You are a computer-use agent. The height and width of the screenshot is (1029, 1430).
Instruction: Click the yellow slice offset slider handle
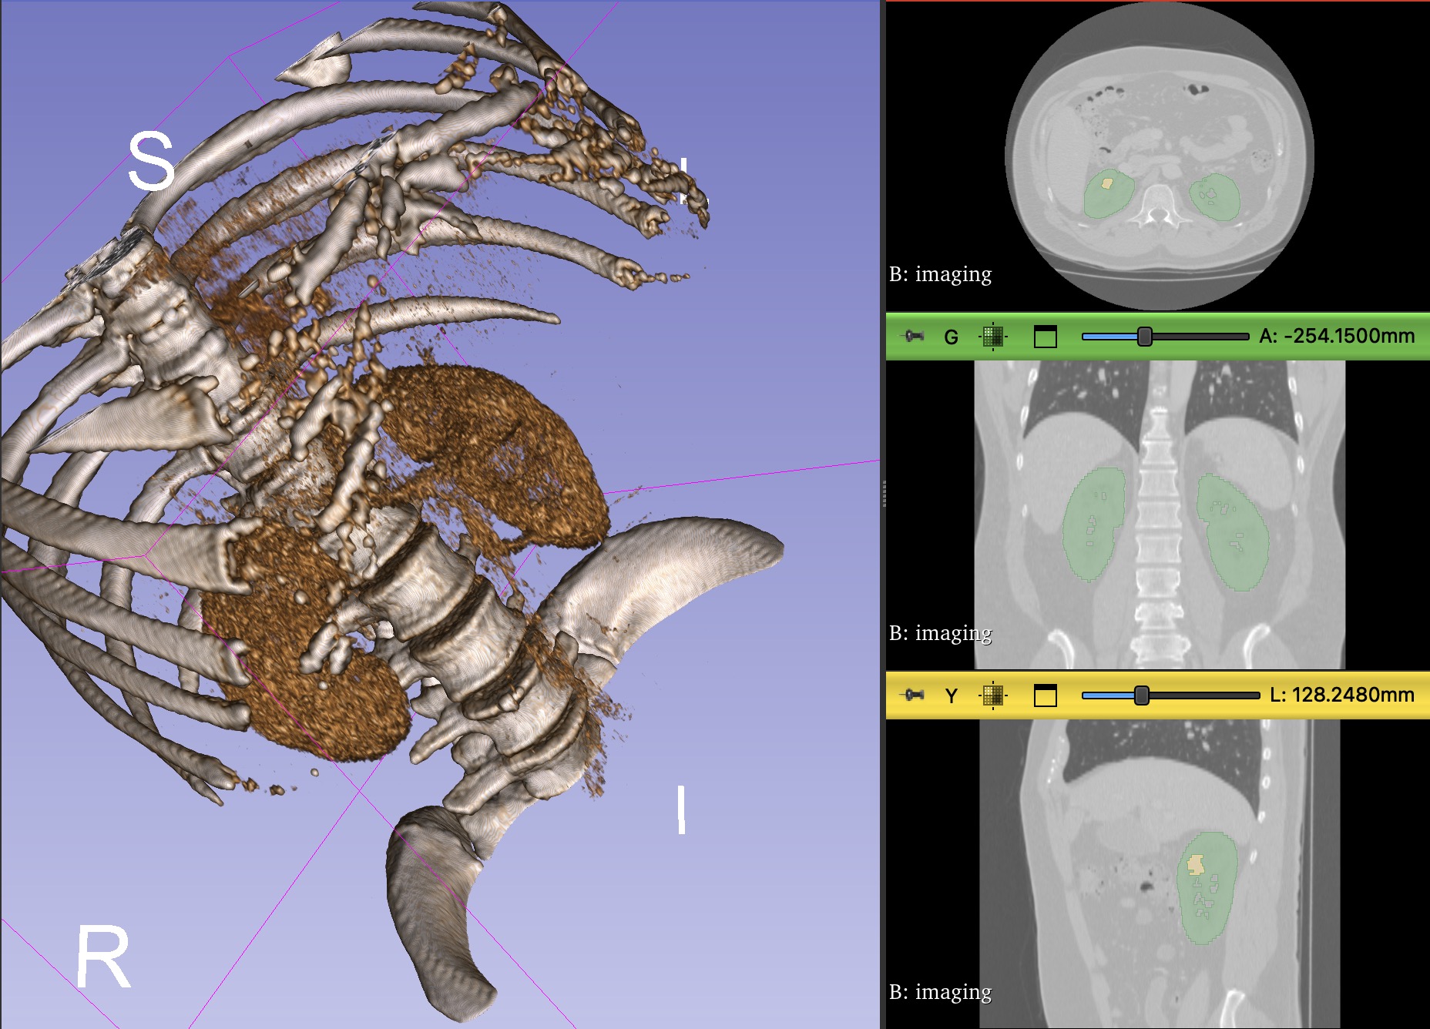1141,695
